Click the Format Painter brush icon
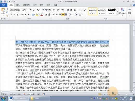This screenshot has width=135, height=101. (x=7, y=15)
